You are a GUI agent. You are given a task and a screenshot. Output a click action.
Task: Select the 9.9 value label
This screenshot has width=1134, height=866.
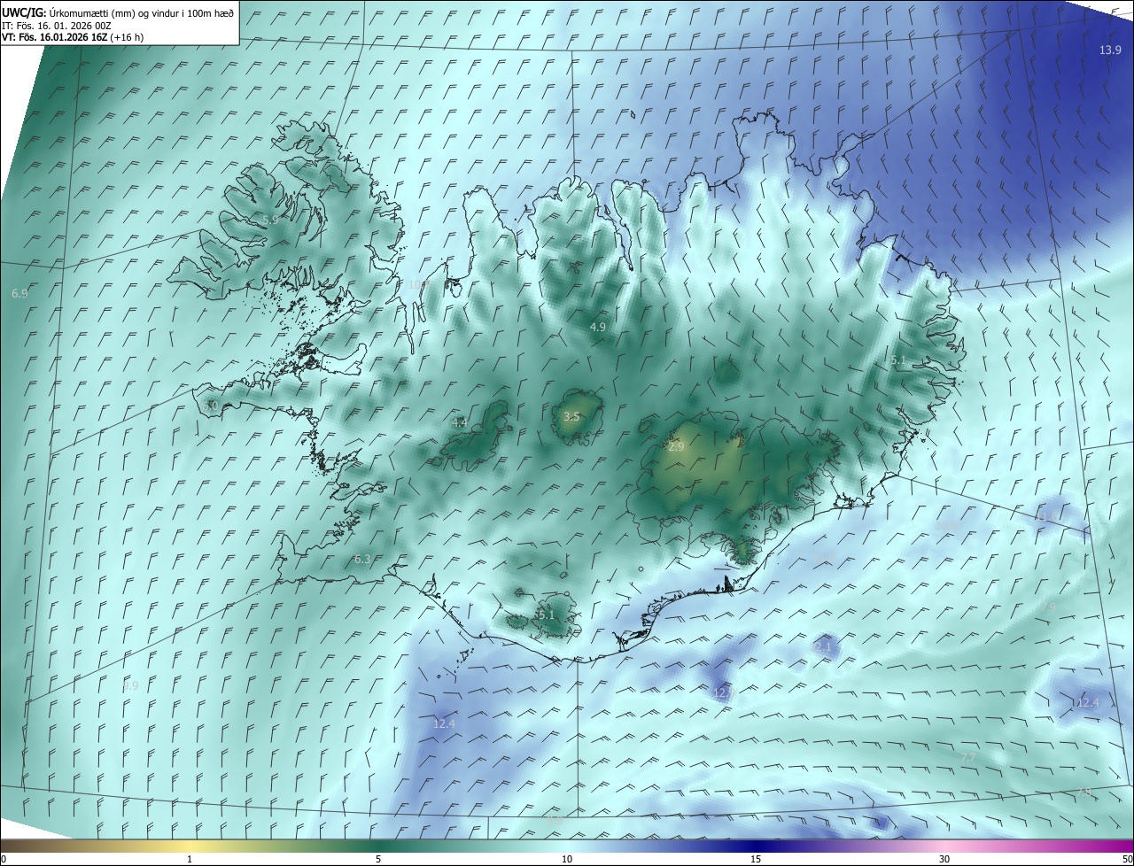(x=131, y=686)
